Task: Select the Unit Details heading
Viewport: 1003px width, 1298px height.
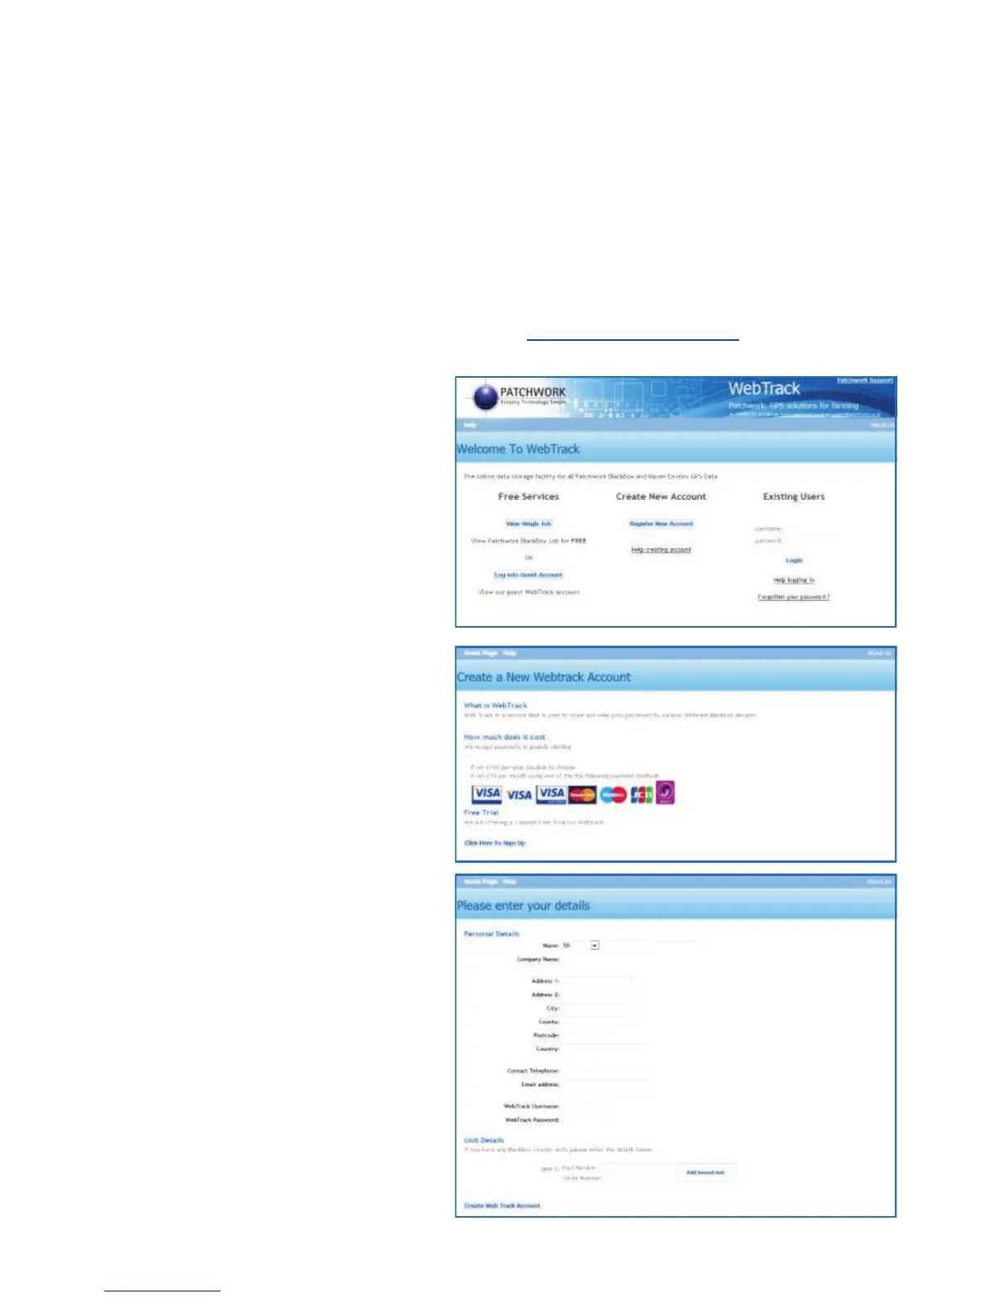Action: point(484,1141)
